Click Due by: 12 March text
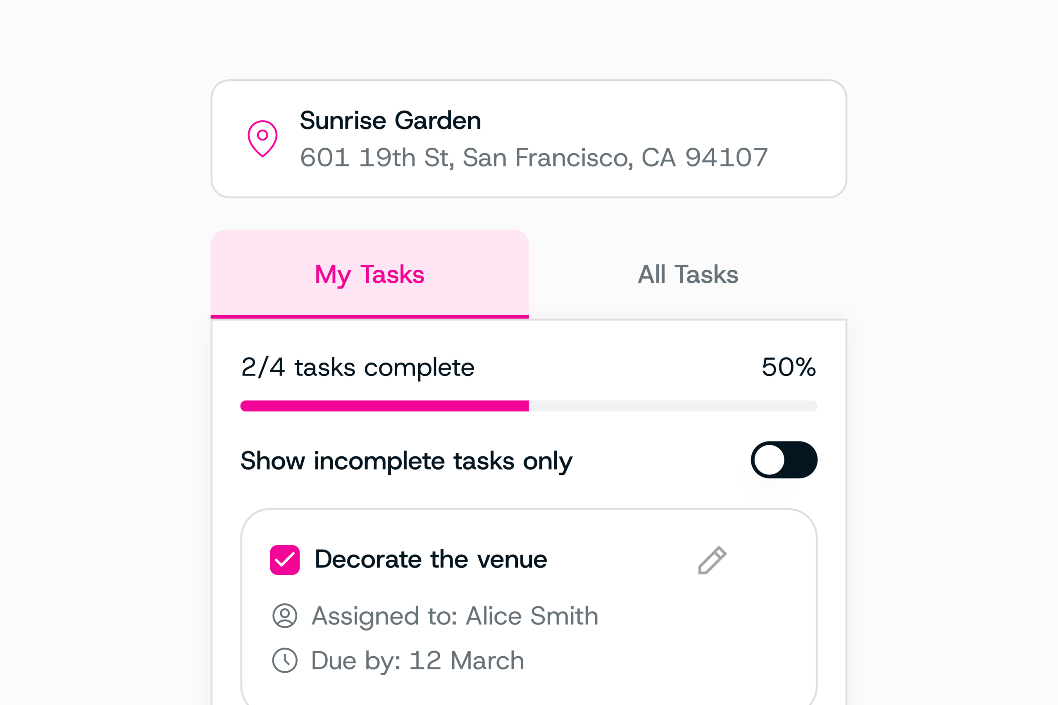The width and height of the screenshot is (1058, 705). tap(417, 660)
